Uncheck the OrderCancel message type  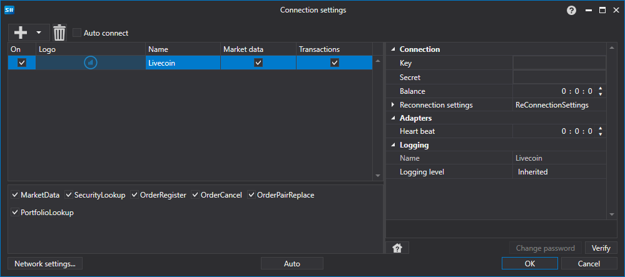[195, 195]
